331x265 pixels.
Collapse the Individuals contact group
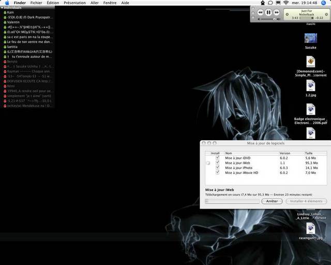2,7
